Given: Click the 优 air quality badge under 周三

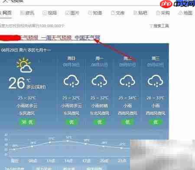Looking at the screenshot, I should pos(156,122).
